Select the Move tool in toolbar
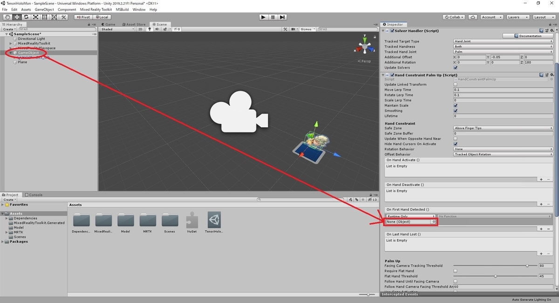Screen dimensions: 559x303 click(x=17, y=17)
